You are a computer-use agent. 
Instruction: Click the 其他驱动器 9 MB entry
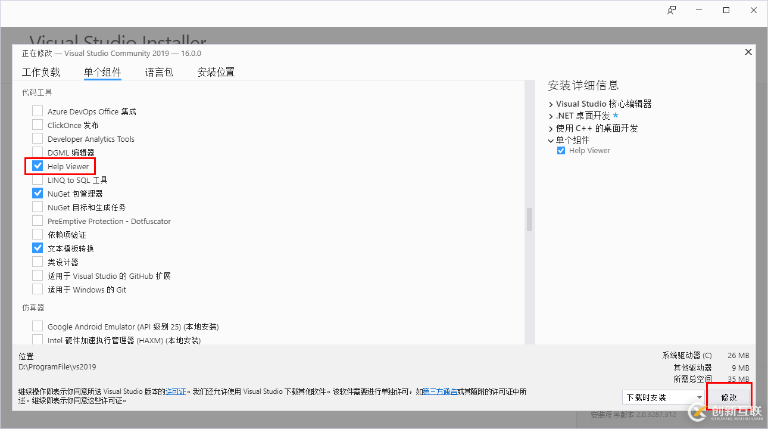click(711, 368)
